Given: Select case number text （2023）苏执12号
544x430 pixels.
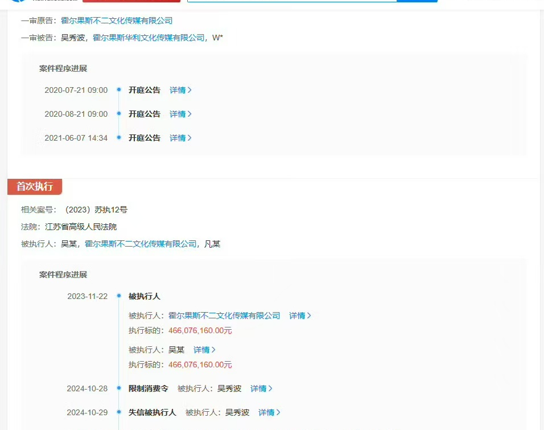Looking at the screenshot, I should pos(94,210).
